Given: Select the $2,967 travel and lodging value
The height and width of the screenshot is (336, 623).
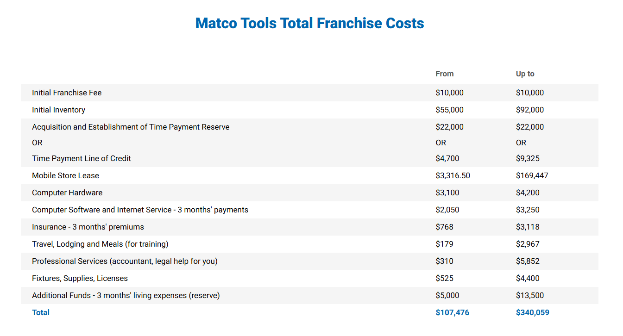Looking at the screenshot, I should (528, 244).
